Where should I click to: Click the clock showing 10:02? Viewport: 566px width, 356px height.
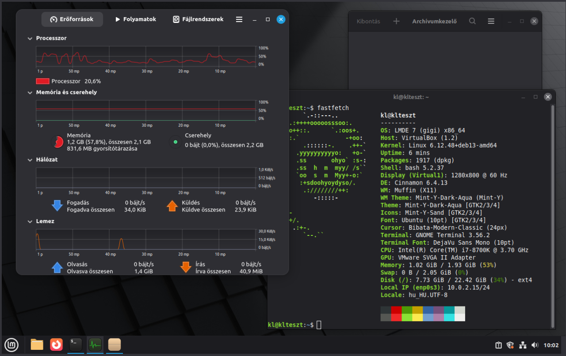click(551, 345)
